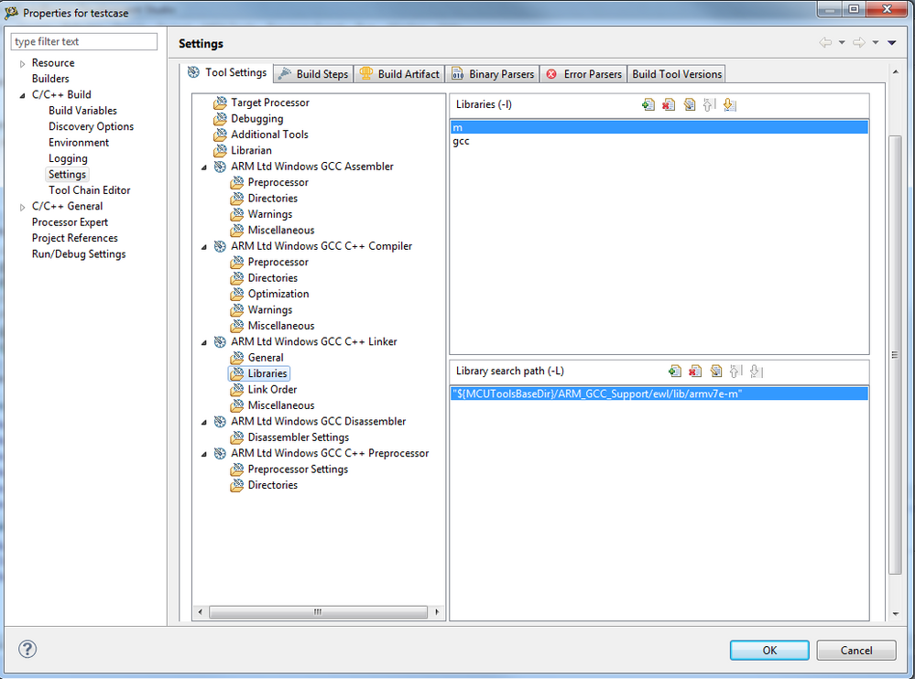The image size is (915, 679).
Task: Open Build Variables page
Action: point(82,111)
